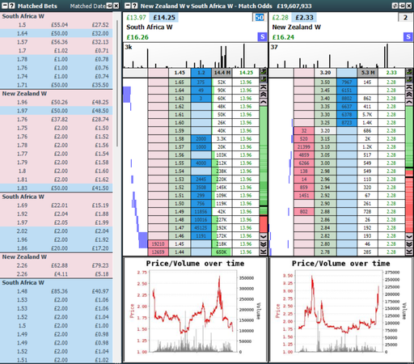Image resolution: width=414 pixels, height=364 pixels.
Task: Open the Matched Date sort option
Action: (x=87, y=6)
